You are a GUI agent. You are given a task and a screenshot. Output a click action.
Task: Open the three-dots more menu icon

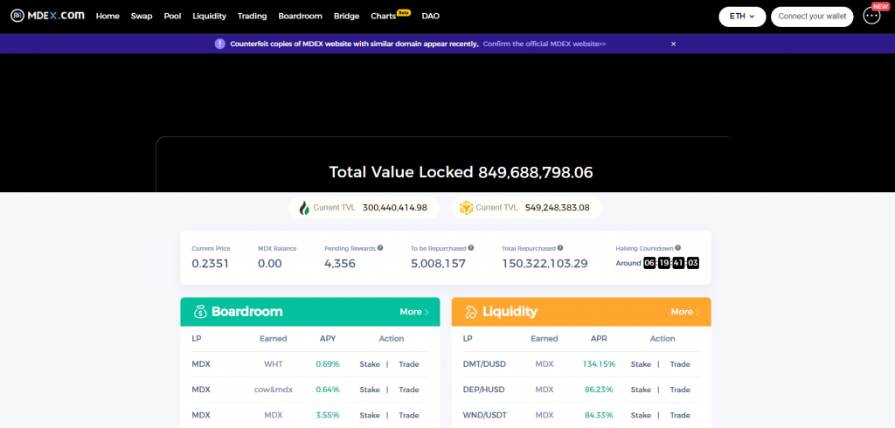(871, 17)
